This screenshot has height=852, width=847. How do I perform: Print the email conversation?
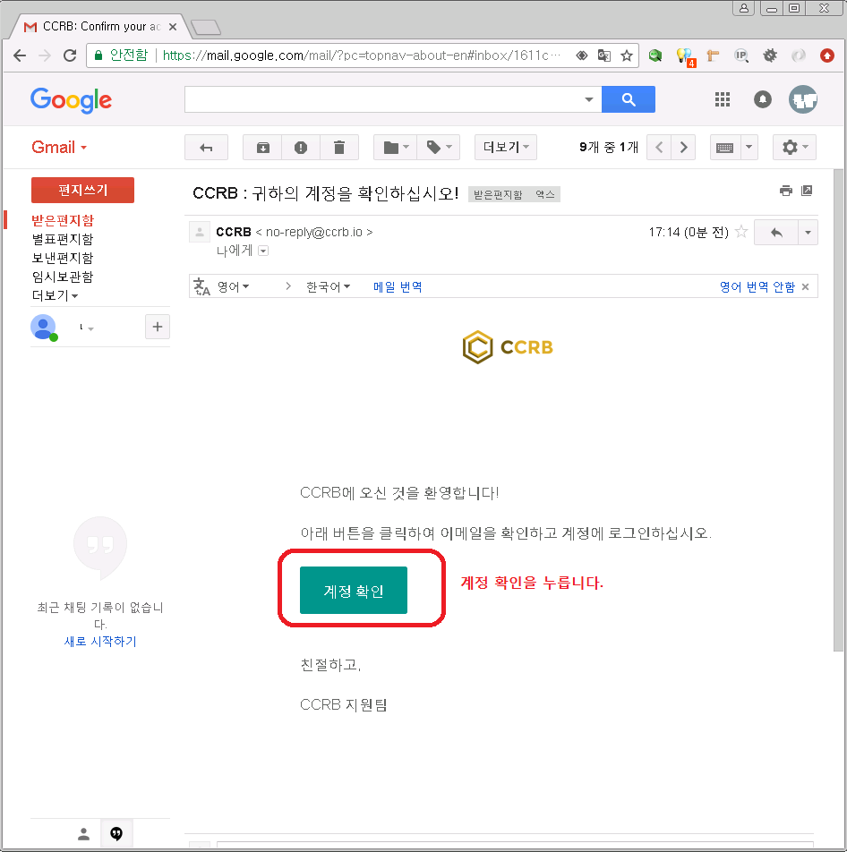(785, 191)
